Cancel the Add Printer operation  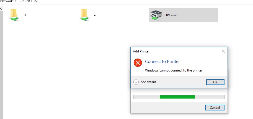(215, 107)
